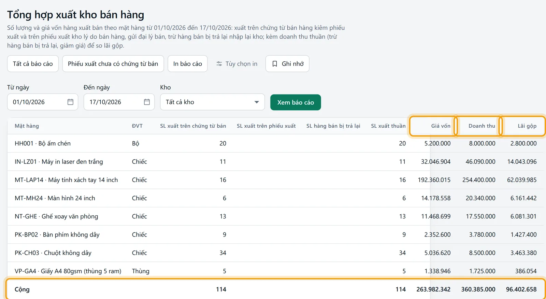Click the bookmark icon on Ghi nhớ

point(275,64)
